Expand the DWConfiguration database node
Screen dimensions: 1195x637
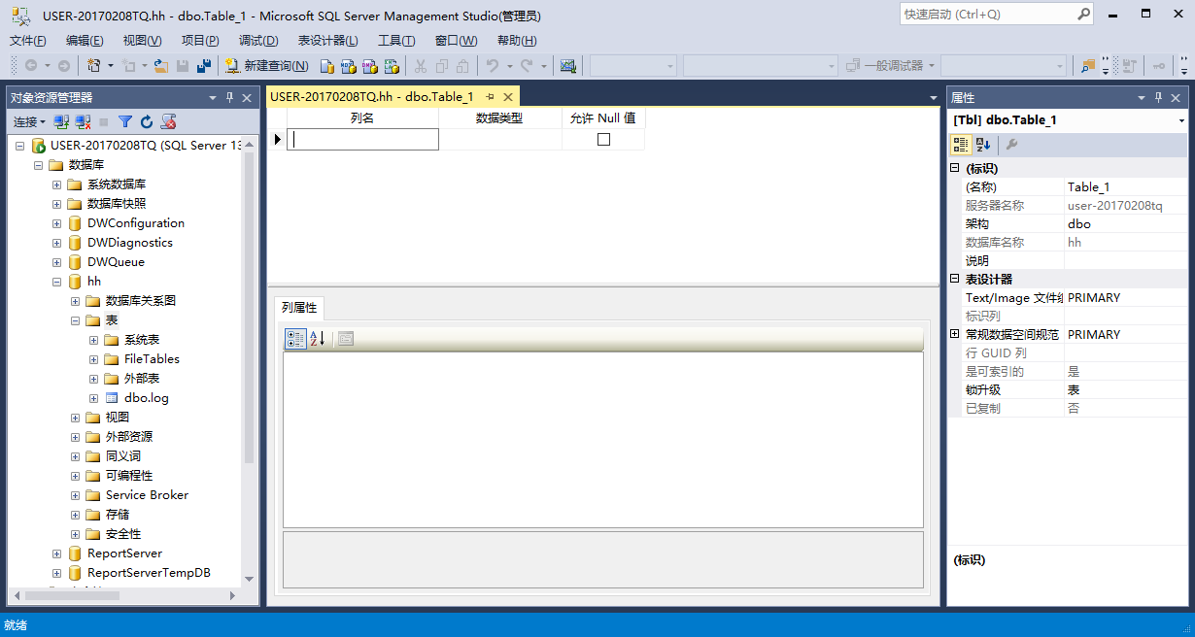(x=57, y=223)
